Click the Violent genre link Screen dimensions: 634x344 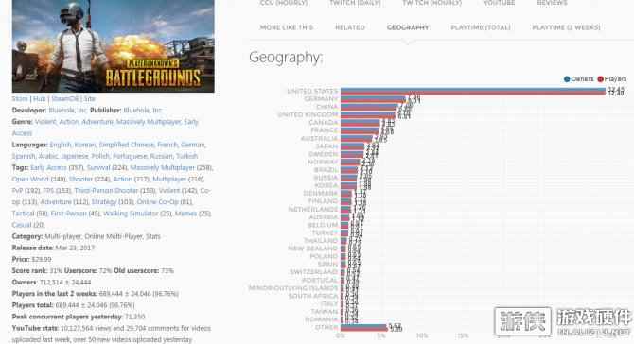(45, 122)
